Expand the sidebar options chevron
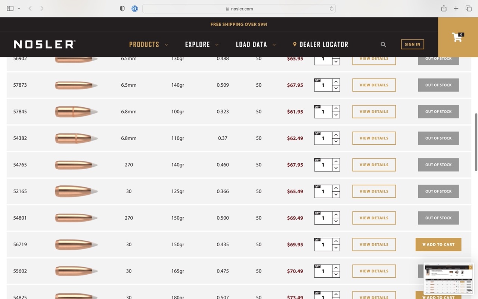 19,9
